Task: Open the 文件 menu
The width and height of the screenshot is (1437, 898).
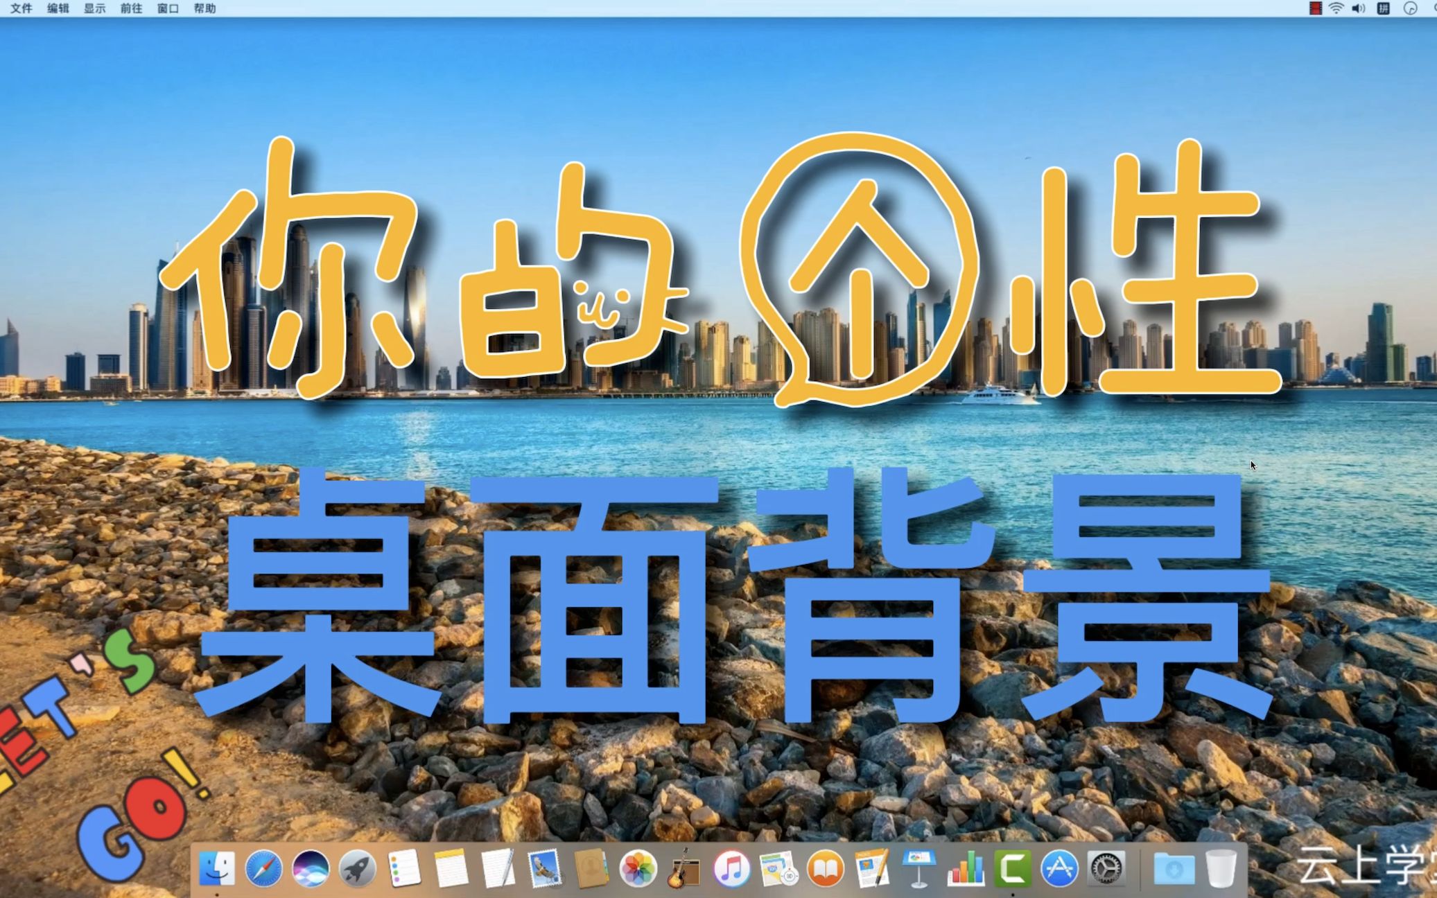Action: 21,8
